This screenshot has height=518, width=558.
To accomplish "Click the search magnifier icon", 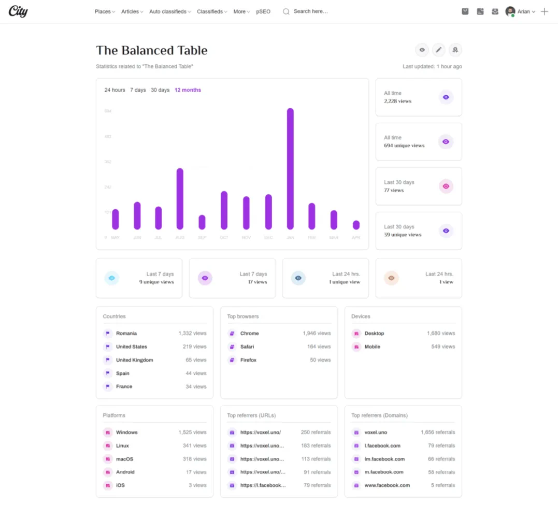I will [286, 11].
